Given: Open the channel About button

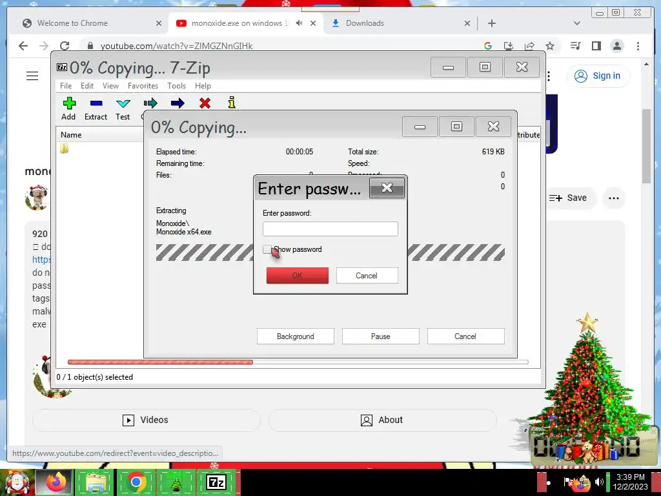Looking at the screenshot, I should click(x=382, y=420).
